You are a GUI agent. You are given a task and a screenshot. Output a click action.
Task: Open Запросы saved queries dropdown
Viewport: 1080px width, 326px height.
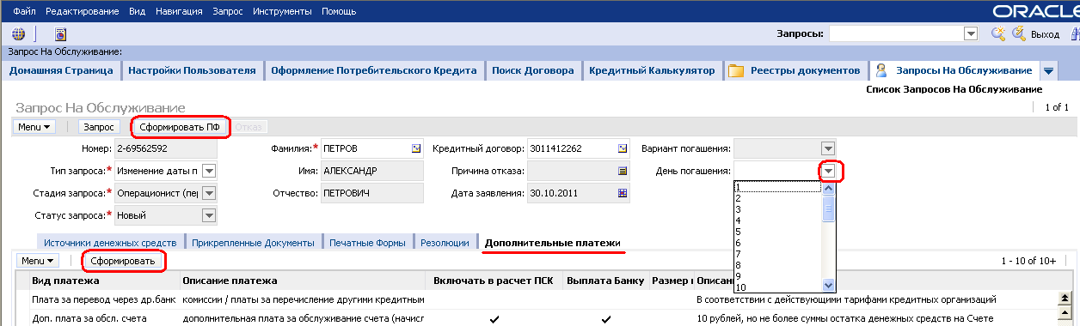(x=972, y=33)
